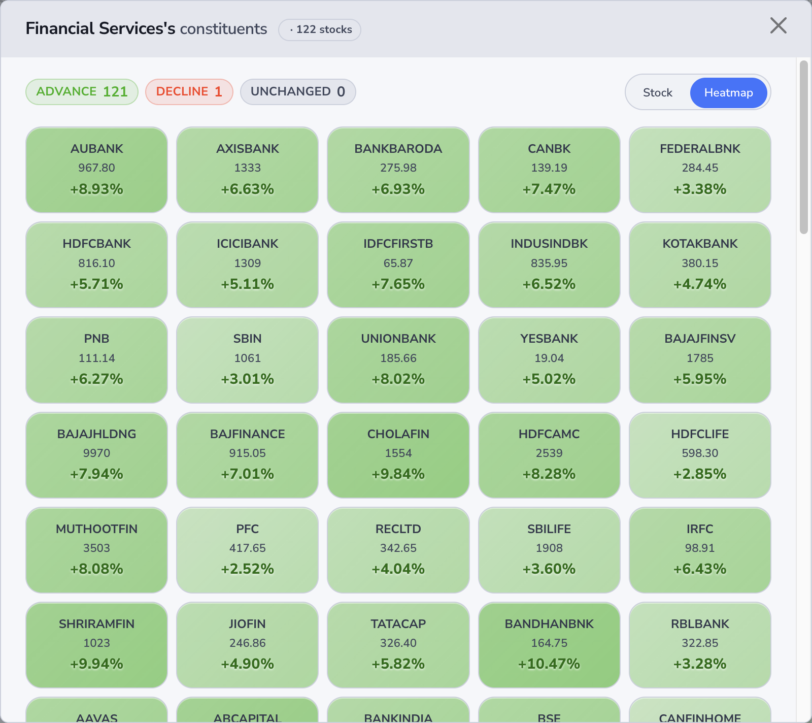The height and width of the screenshot is (723, 812).
Task: Select the IRFC tile
Action: (x=699, y=550)
